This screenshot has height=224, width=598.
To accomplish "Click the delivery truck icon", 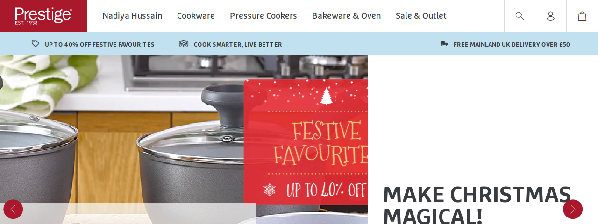I will 444,43.
